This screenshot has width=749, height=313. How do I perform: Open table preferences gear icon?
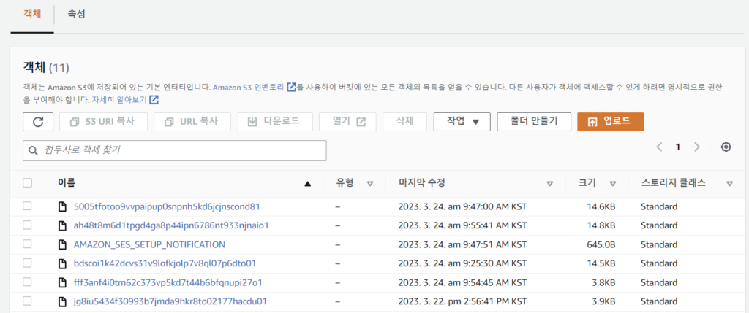[726, 147]
